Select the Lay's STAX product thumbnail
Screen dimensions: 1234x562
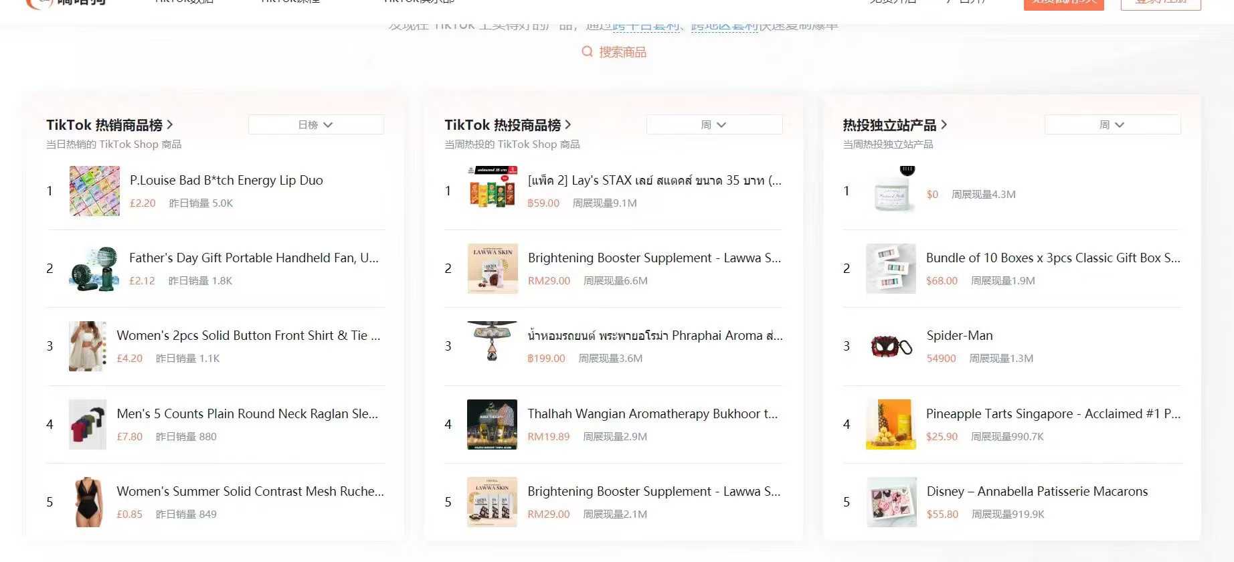pyautogui.click(x=492, y=191)
